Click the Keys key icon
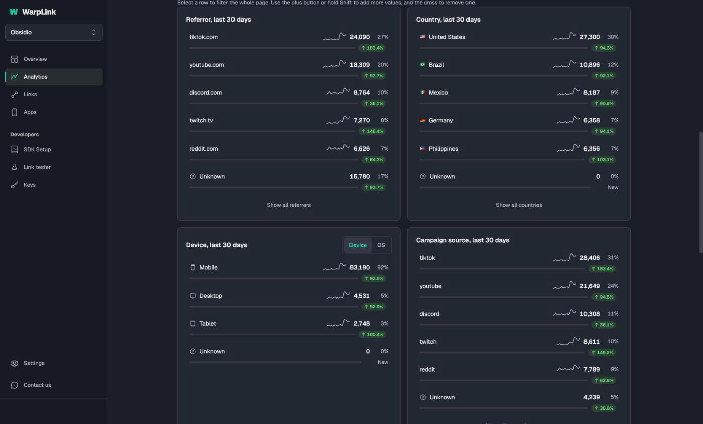 pos(14,185)
